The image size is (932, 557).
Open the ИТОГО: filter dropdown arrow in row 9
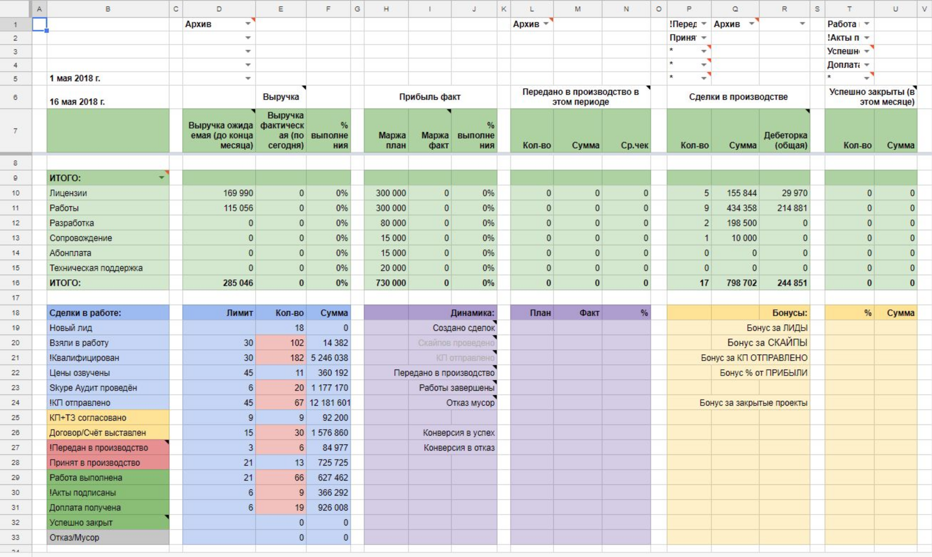click(161, 178)
